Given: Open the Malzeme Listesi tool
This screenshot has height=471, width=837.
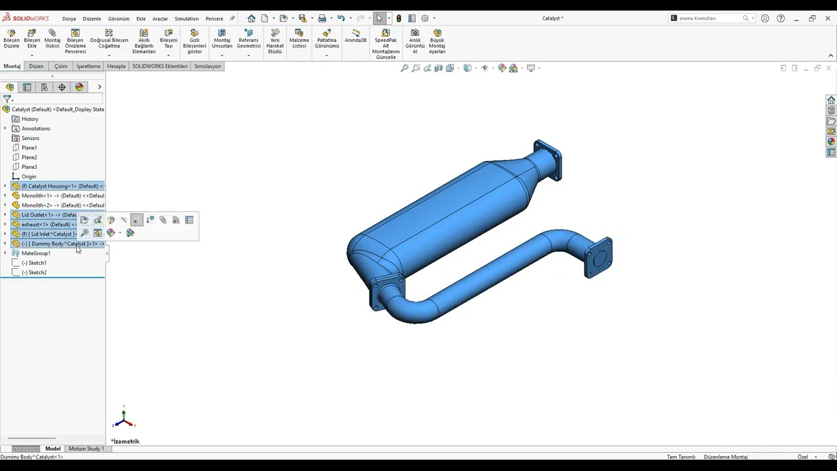Looking at the screenshot, I should click(x=299, y=39).
